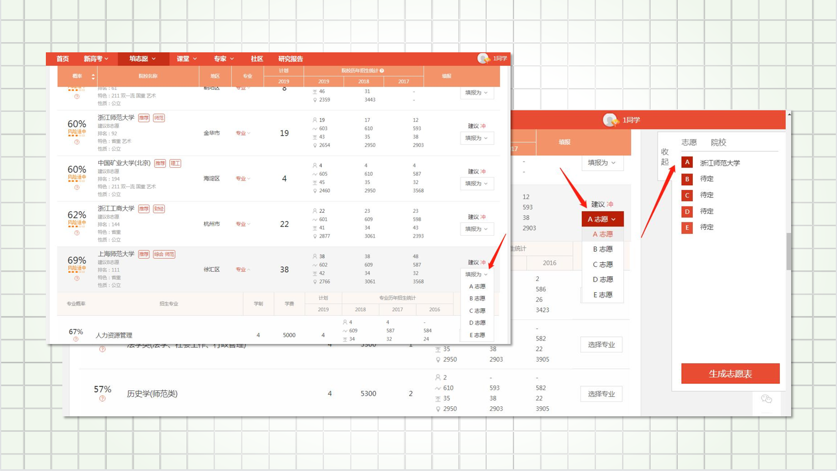Click the 浙江师范大学 school name link
This screenshot has width=837, height=471.
pos(116,118)
